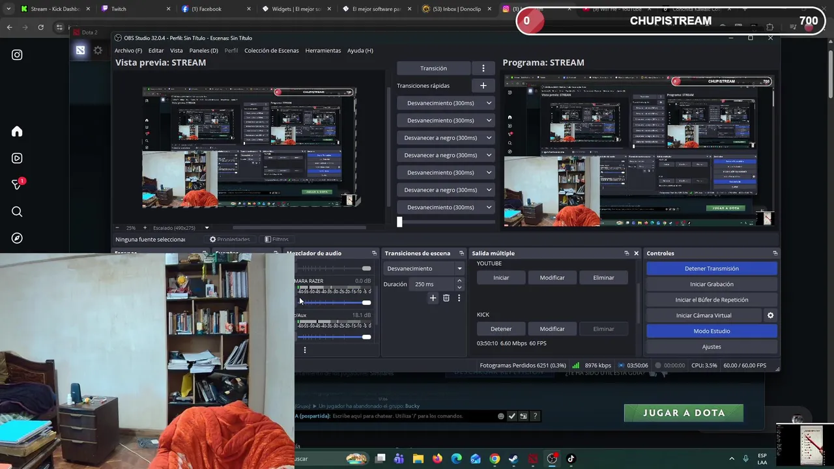Open the Archivo menu
This screenshot has width=834, height=469.
tap(128, 50)
